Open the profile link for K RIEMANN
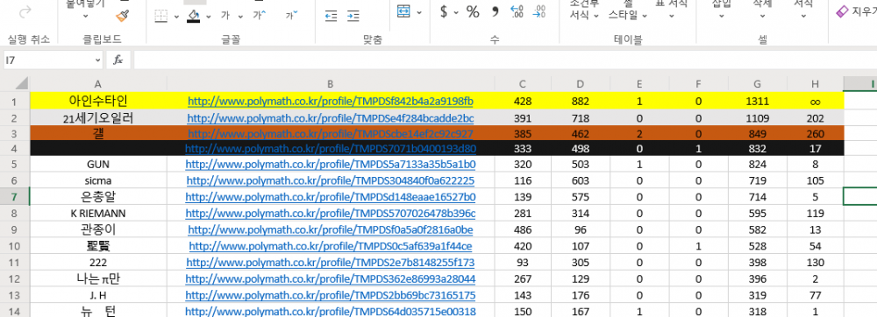This screenshot has height=317, width=877. [331, 213]
